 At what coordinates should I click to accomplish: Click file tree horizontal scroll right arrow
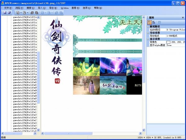tap(35, 133)
